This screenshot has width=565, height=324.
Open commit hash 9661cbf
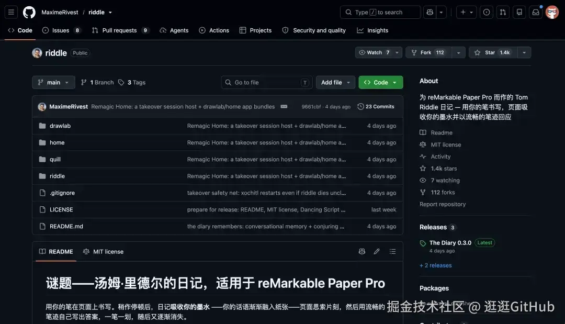click(311, 107)
